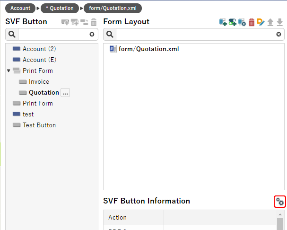Viewport: 287px width, 230px height.
Task: Select Account (2) in button tree
Action: 39,49
